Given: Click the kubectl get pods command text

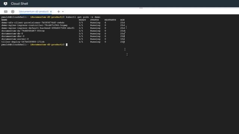Looking at the screenshot, I should pos(83,17).
